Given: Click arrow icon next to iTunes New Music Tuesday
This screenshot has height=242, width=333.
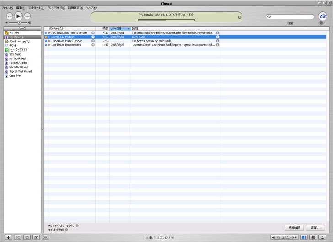Looking at the screenshot, I should pos(93,41).
